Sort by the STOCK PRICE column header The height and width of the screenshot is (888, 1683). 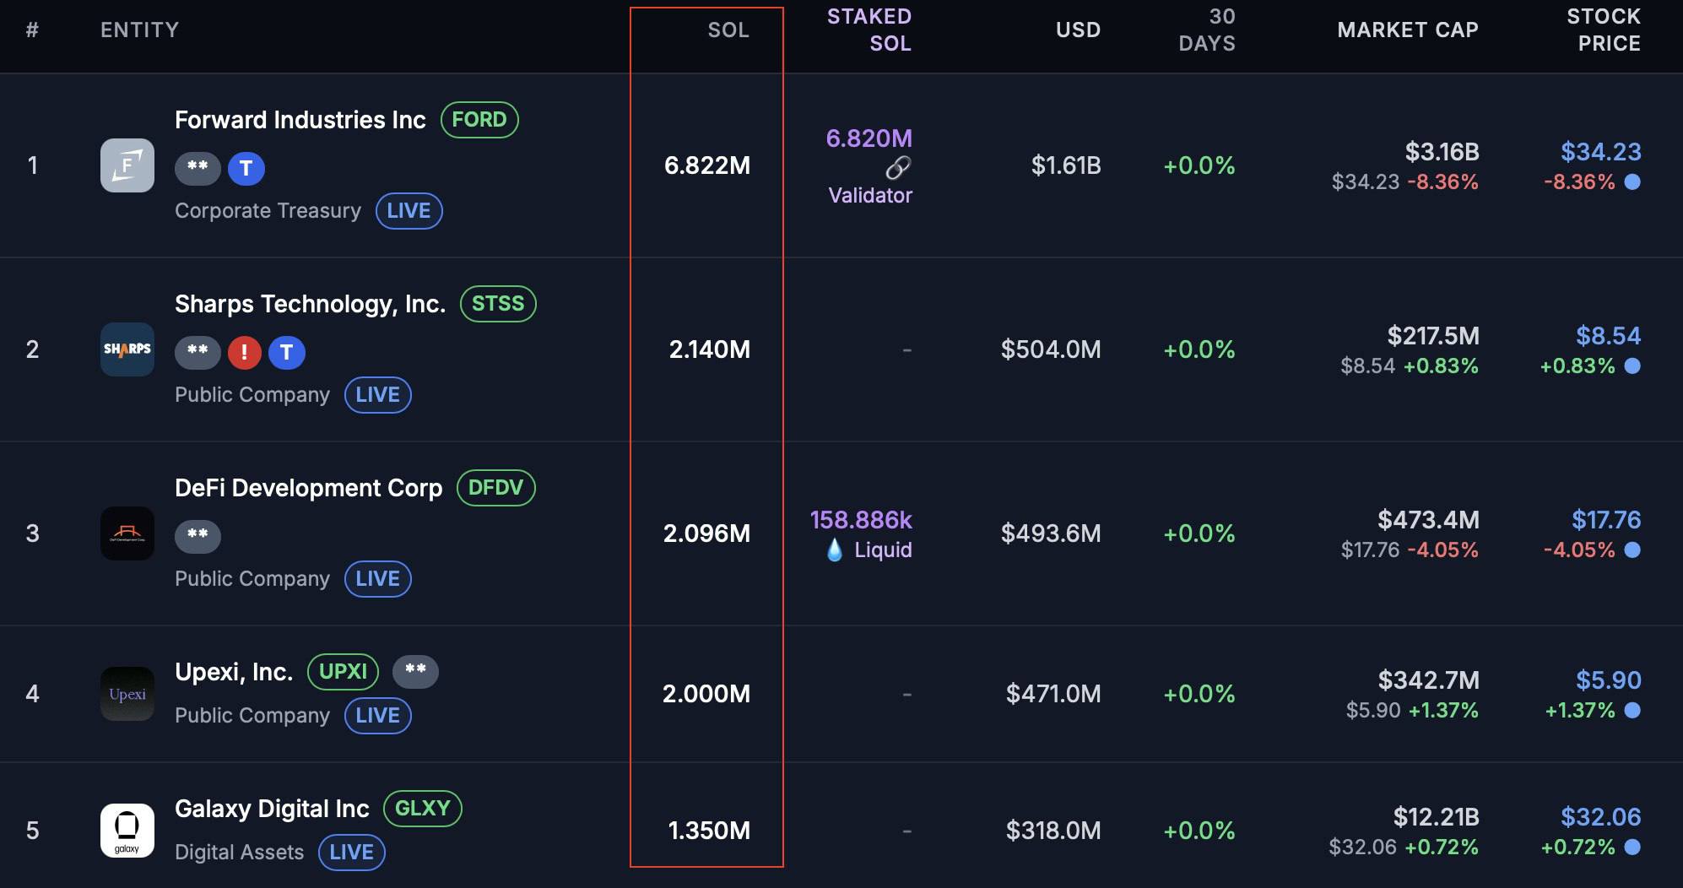(x=1604, y=30)
